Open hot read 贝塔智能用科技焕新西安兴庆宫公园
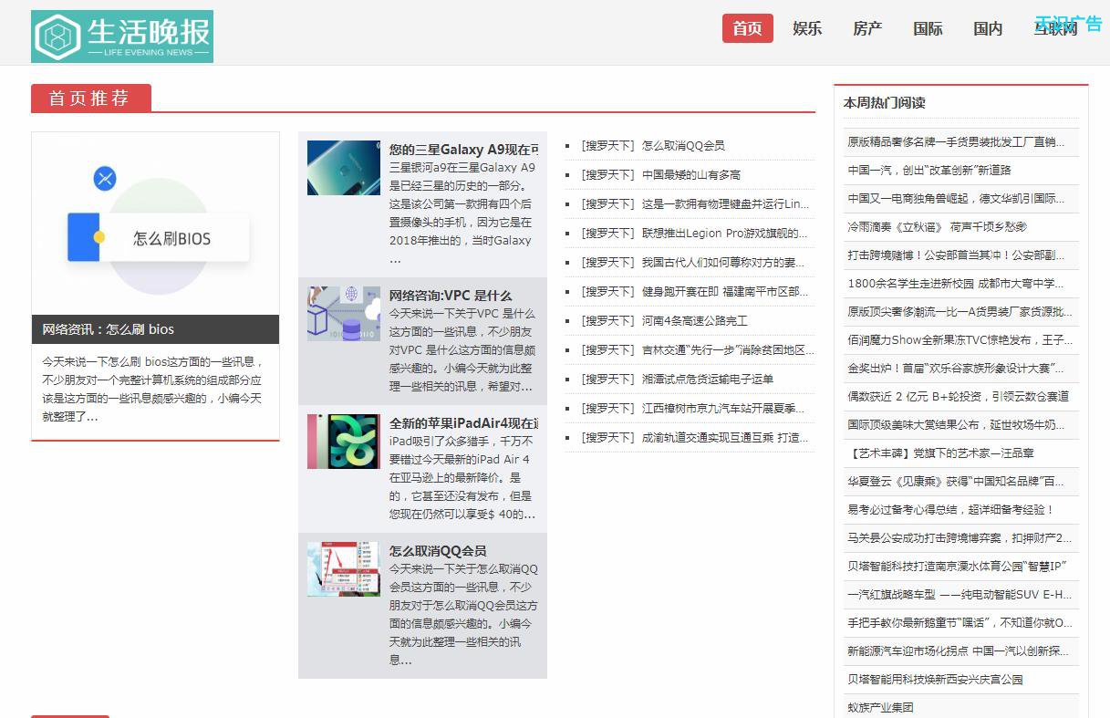Image resolution: width=1110 pixels, height=718 pixels. pyautogui.click(x=935, y=679)
